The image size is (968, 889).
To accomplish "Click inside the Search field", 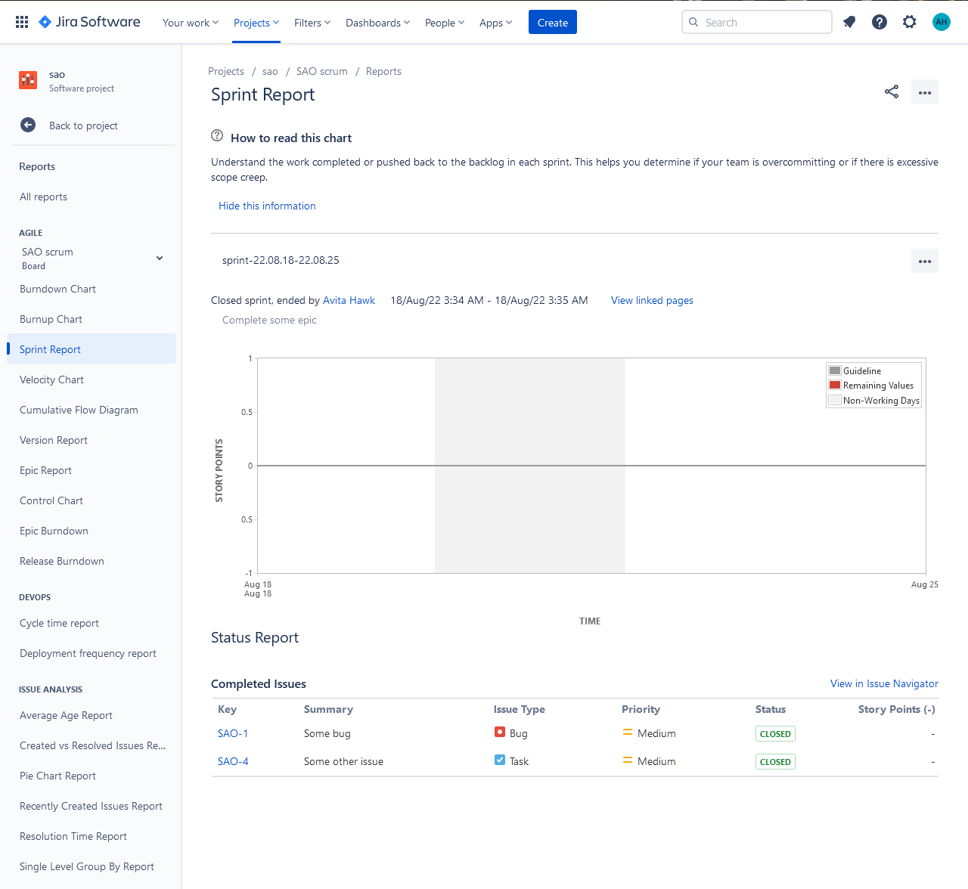I will 756,22.
